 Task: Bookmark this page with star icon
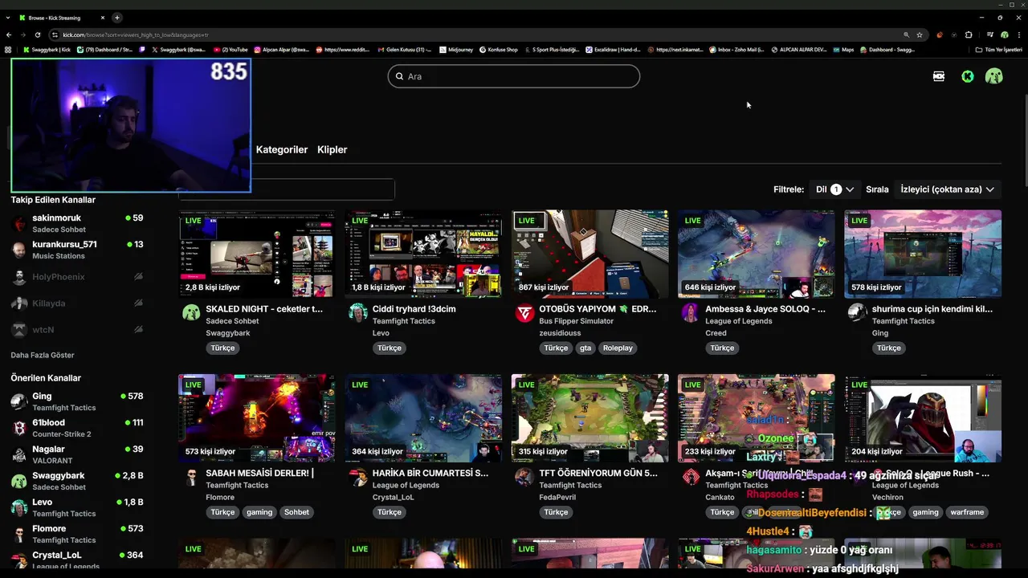(x=920, y=35)
